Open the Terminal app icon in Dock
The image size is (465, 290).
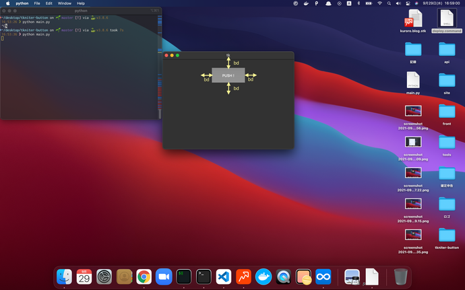204,277
